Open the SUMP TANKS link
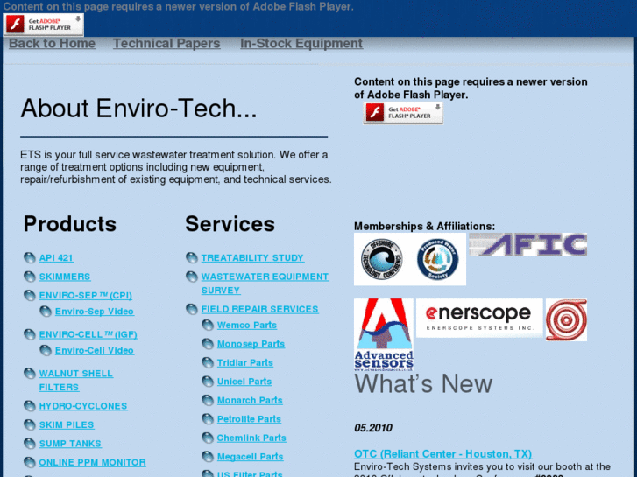Screen dimensions: 637x477 pyautogui.click(x=70, y=444)
